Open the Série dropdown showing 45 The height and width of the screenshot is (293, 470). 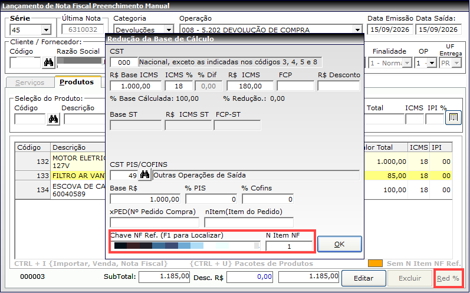pos(46,30)
